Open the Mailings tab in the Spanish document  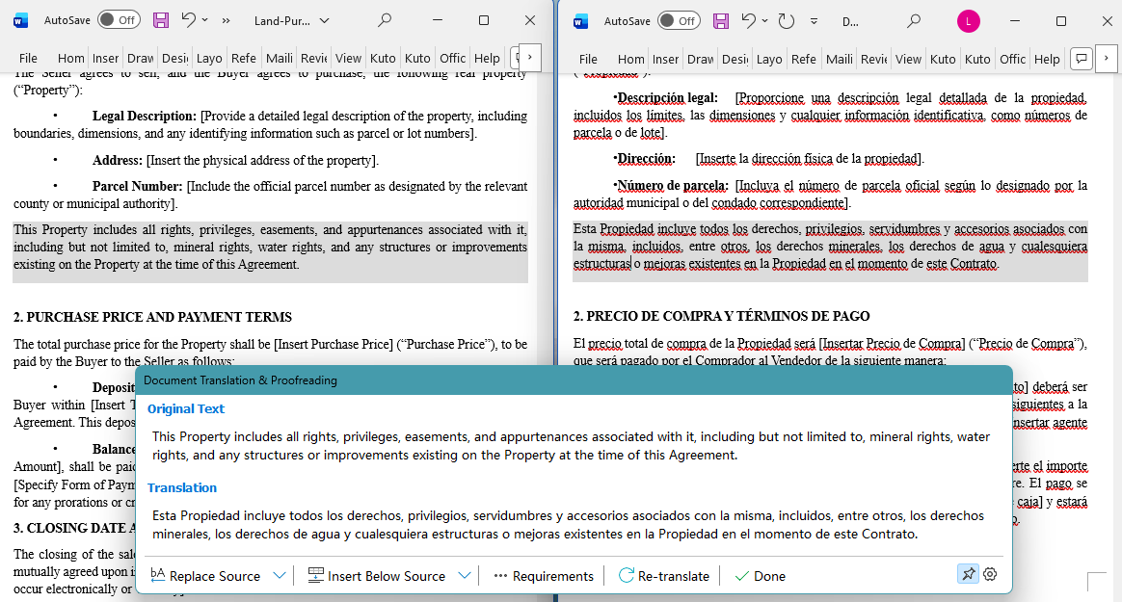(x=839, y=59)
